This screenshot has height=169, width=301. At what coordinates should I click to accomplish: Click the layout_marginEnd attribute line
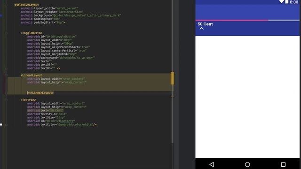coord(52,54)
